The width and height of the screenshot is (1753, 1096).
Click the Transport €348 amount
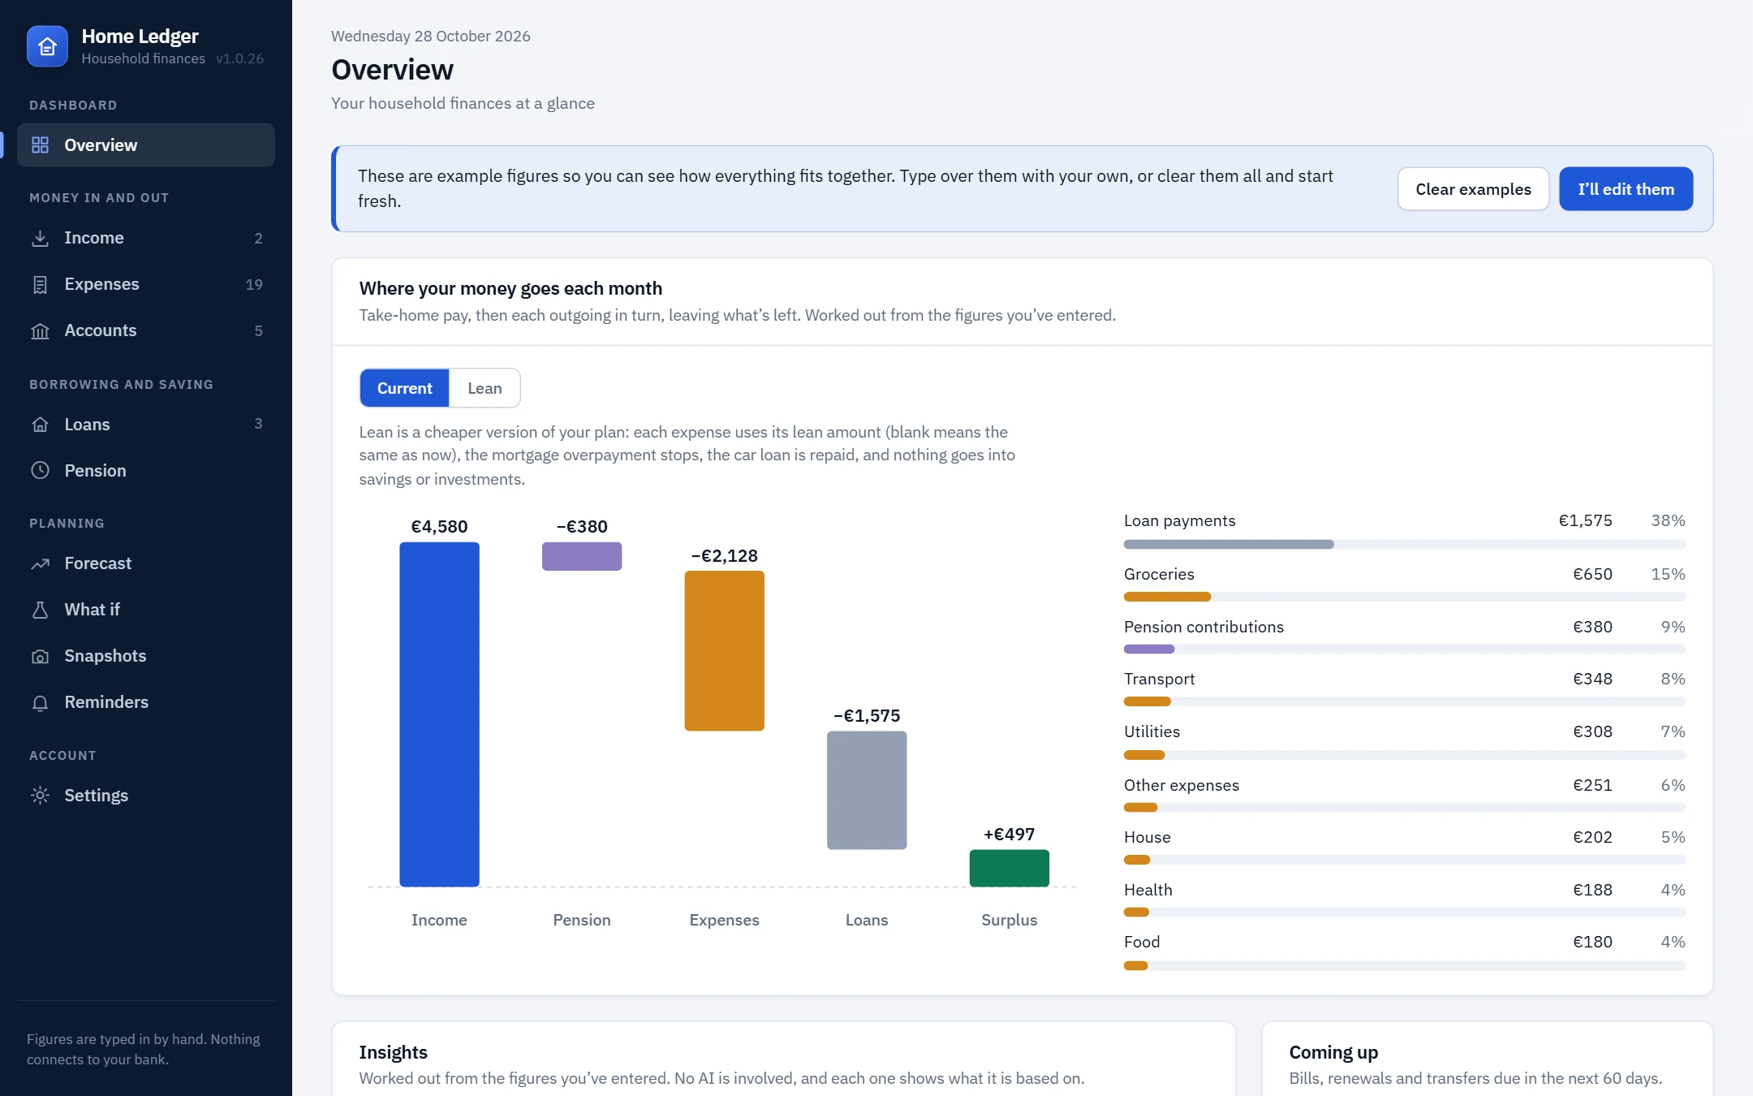pos(1592,679)
